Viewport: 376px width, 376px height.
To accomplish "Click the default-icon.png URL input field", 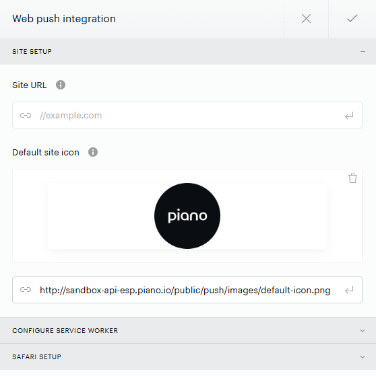I will [187, 290].
